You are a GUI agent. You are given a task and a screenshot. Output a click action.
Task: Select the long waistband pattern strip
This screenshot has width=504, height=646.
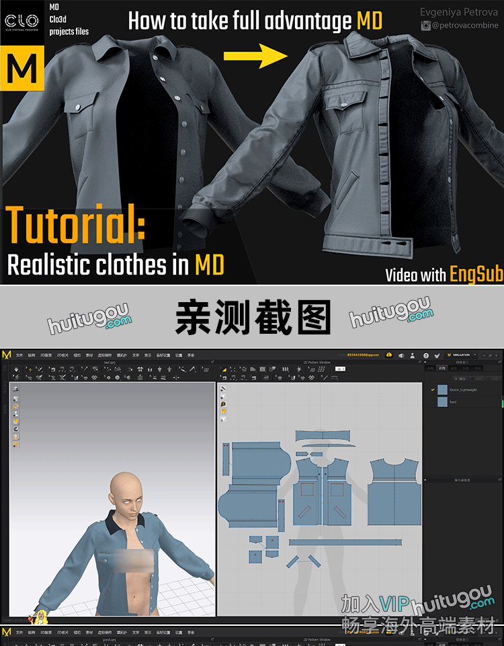pyautogui.click(x=345, y=542)
